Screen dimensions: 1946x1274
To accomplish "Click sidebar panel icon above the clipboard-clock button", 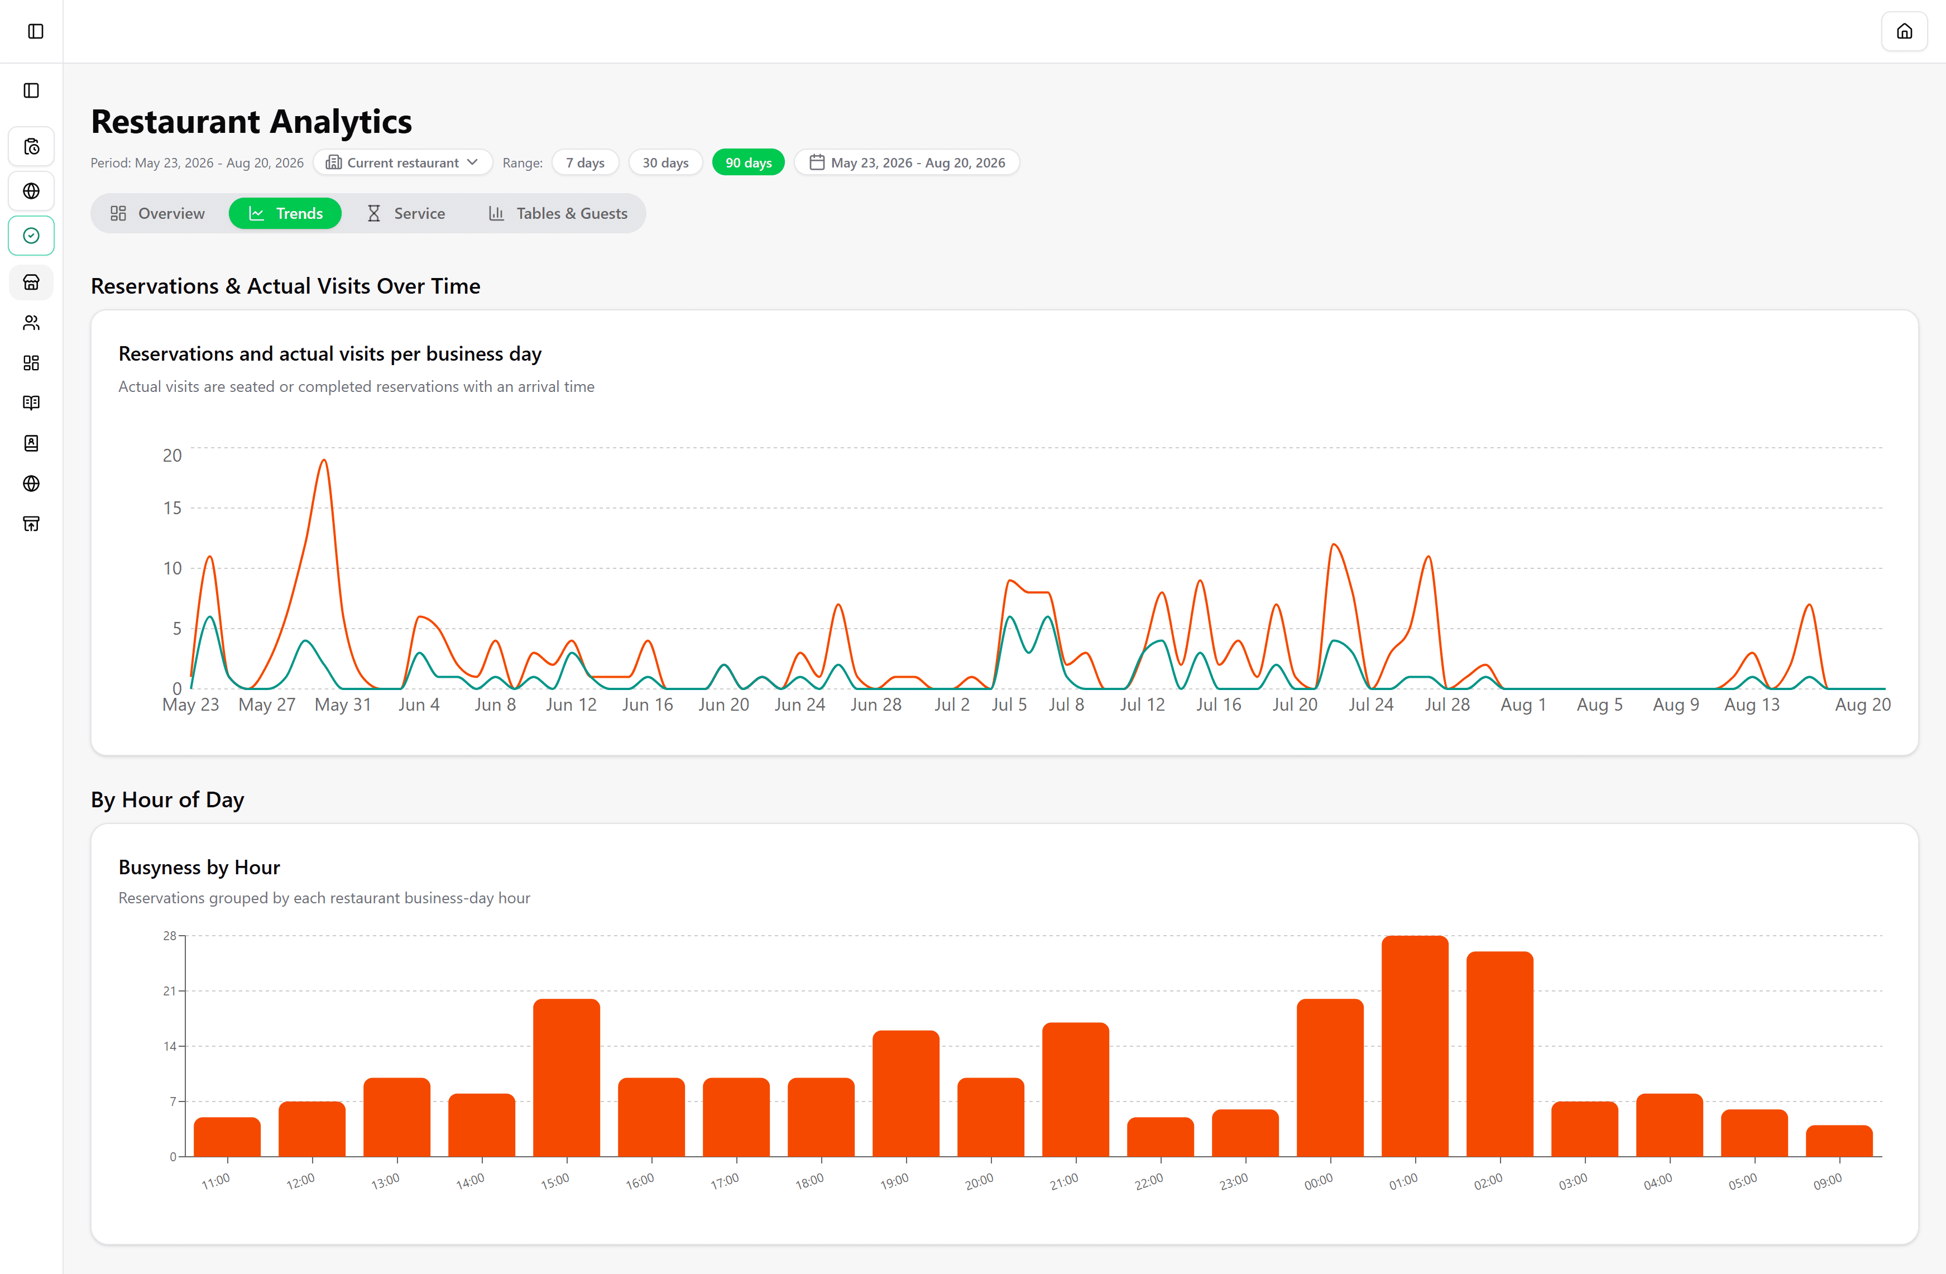I will tap(31, 91).
